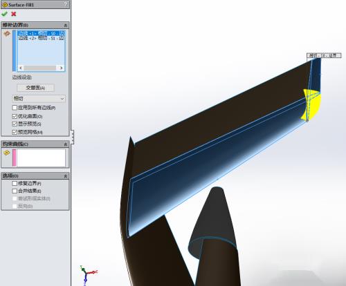The height and width of the screenshot is (286, 346).
Task: Confirm Surface-Fill with green checkmark
Action: coord(4,14)
